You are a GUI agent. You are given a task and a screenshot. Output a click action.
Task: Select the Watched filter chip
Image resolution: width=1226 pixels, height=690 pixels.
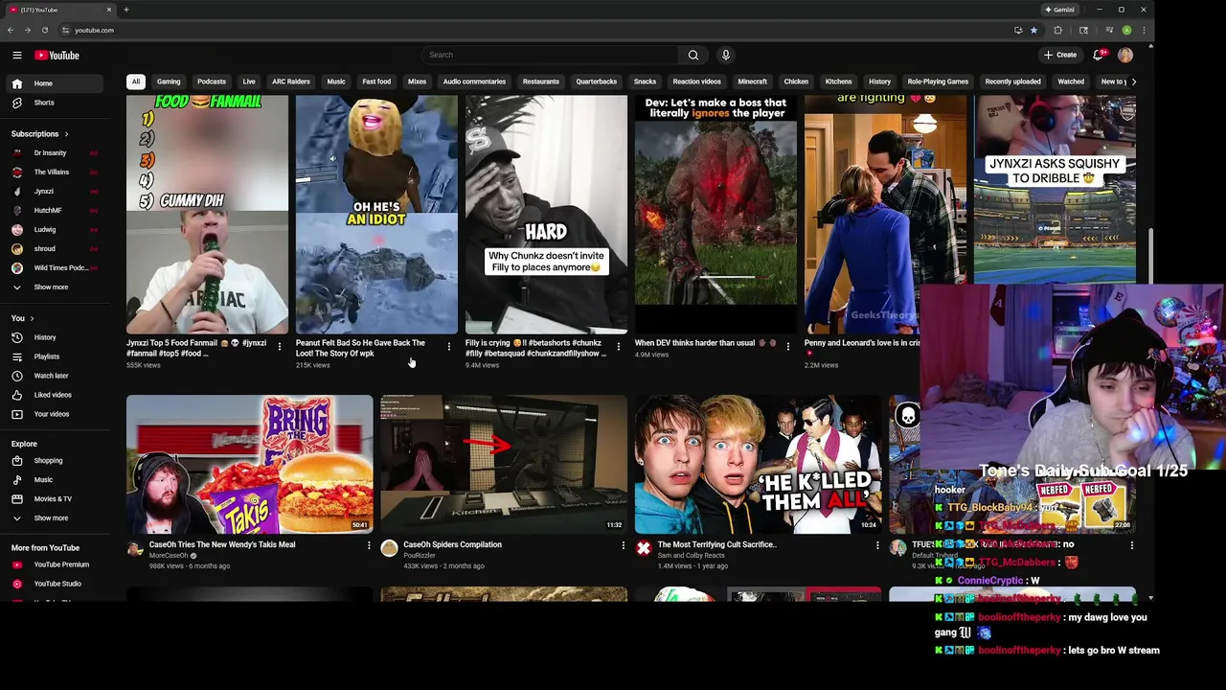[x=1071, y=81]
